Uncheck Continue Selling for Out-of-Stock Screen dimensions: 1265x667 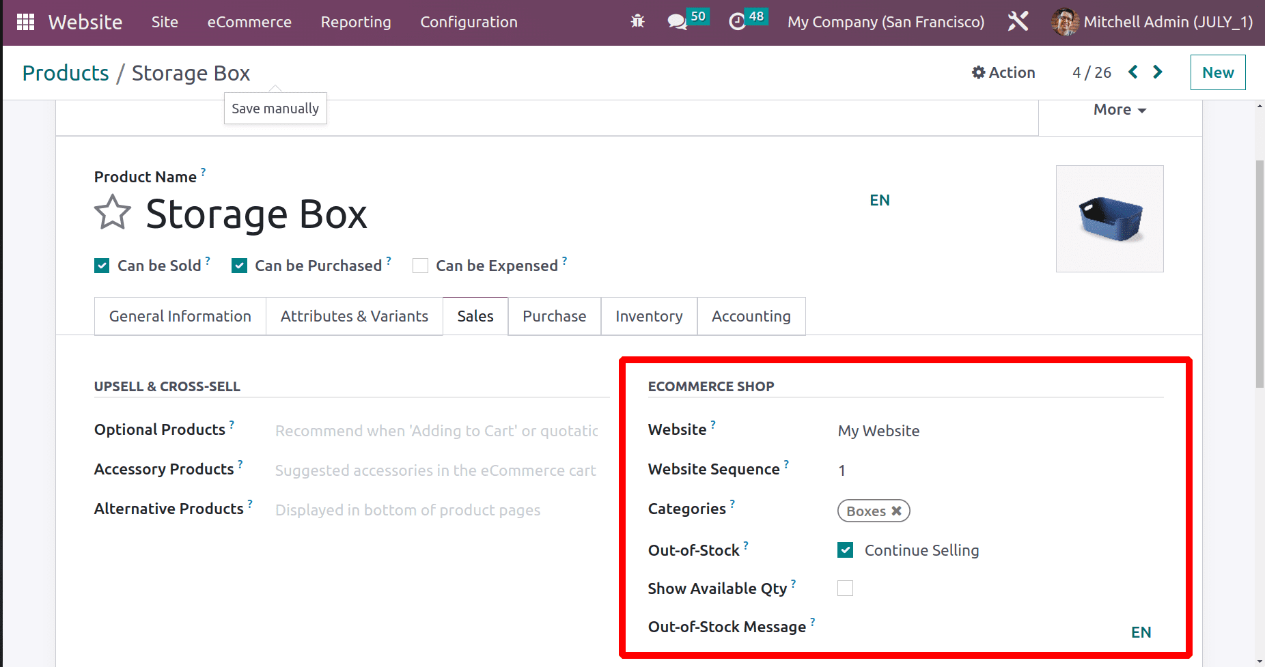845,550
